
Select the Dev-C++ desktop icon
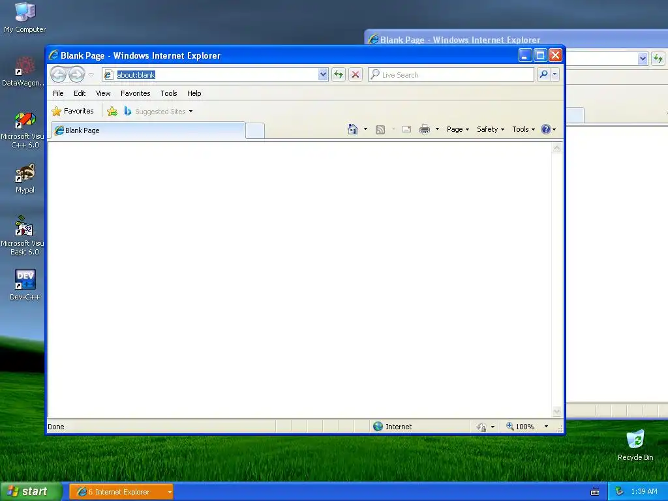pos(25,284)
